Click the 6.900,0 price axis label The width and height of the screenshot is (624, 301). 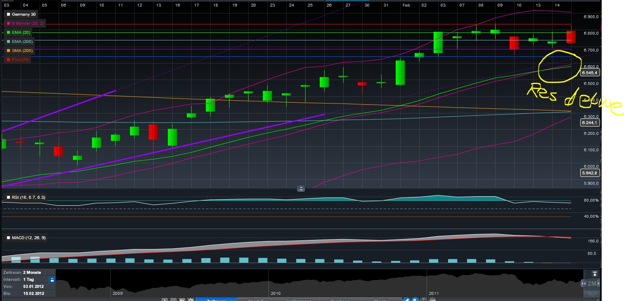point(591,17)
